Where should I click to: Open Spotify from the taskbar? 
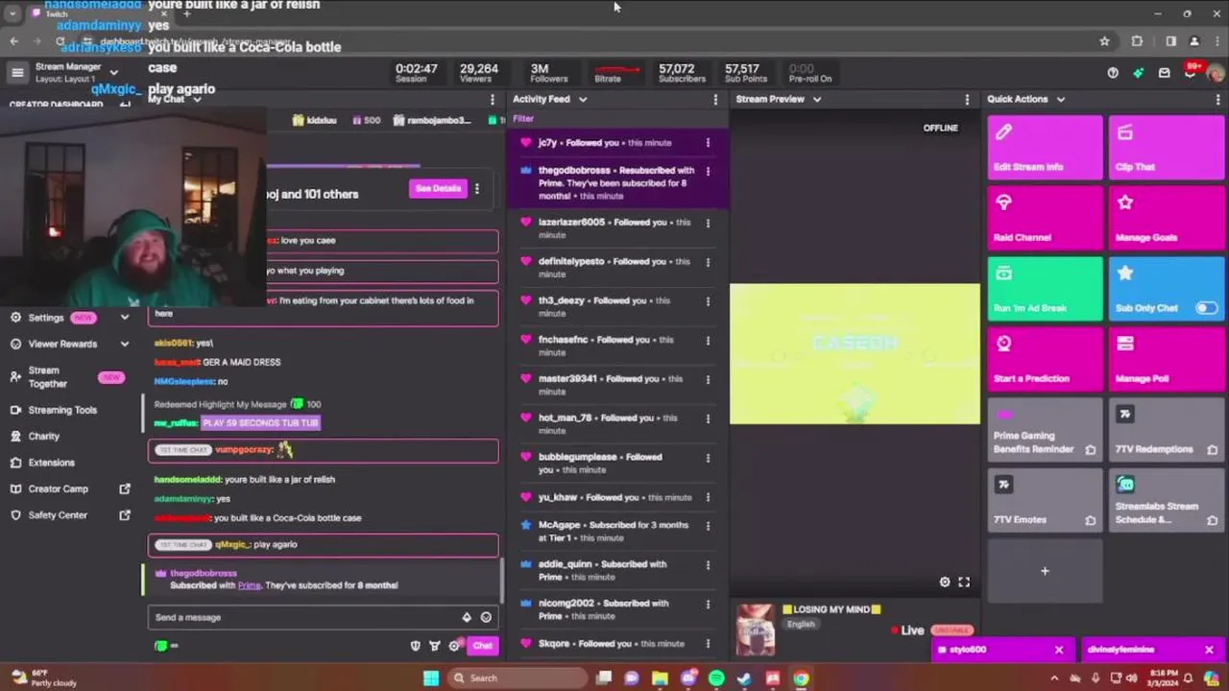[716, 679]
